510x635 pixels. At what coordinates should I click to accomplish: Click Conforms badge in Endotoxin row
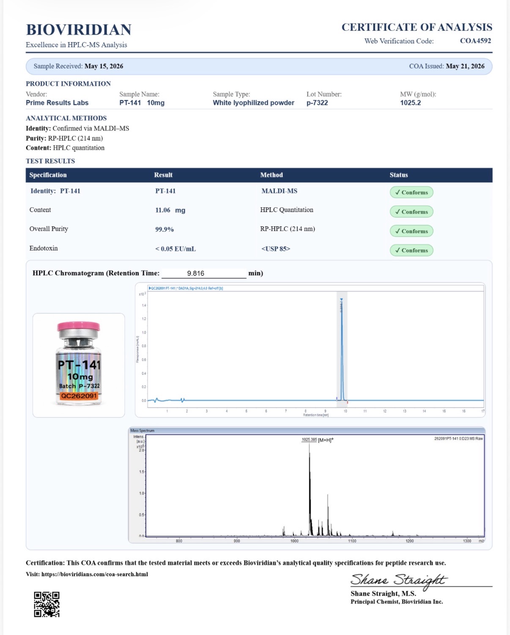(x=411, y=250)
